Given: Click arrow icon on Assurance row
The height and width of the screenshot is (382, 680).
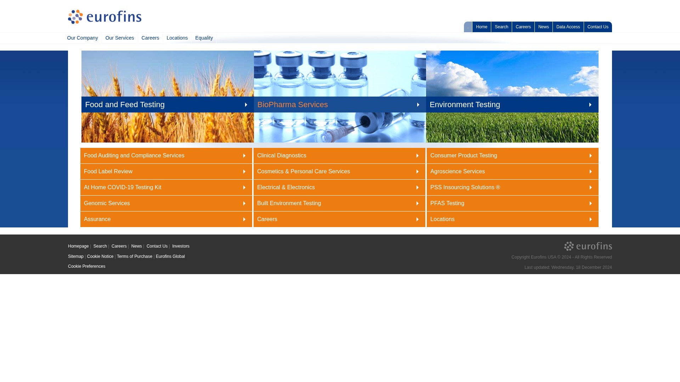Looking at the screenshot, I should coord(244,219).
